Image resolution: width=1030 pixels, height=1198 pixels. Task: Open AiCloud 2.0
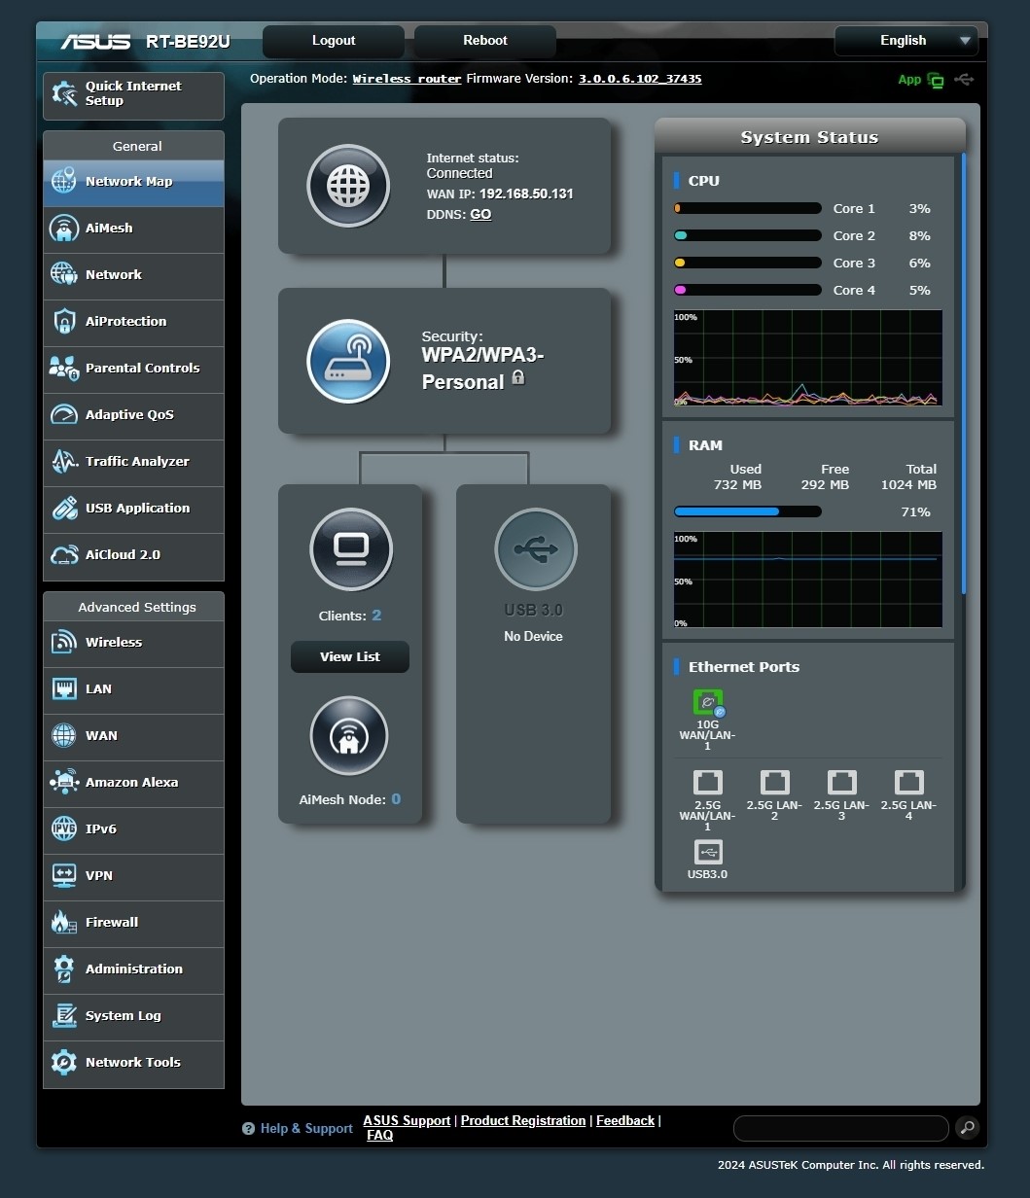[x=133, y=556]
